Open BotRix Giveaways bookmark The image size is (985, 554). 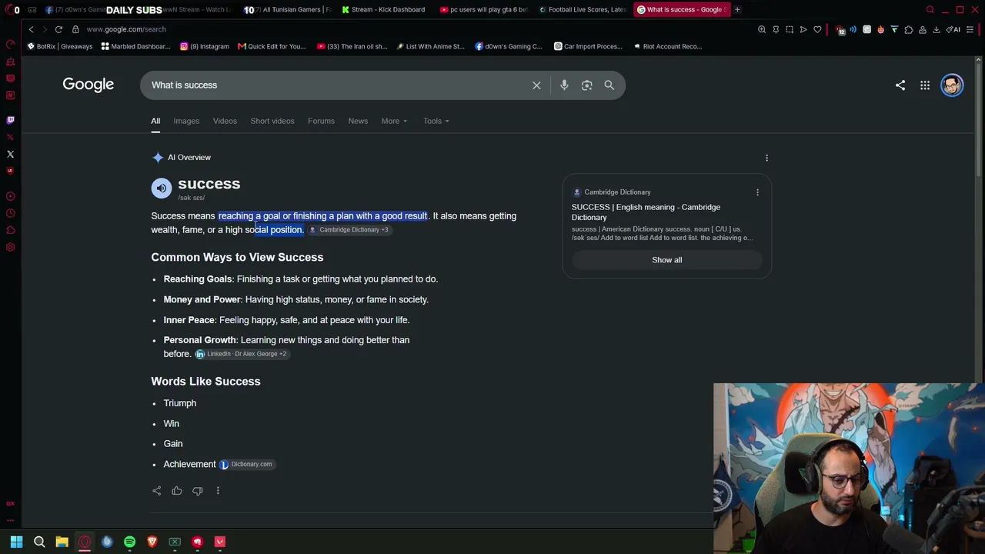pos(60,46)
